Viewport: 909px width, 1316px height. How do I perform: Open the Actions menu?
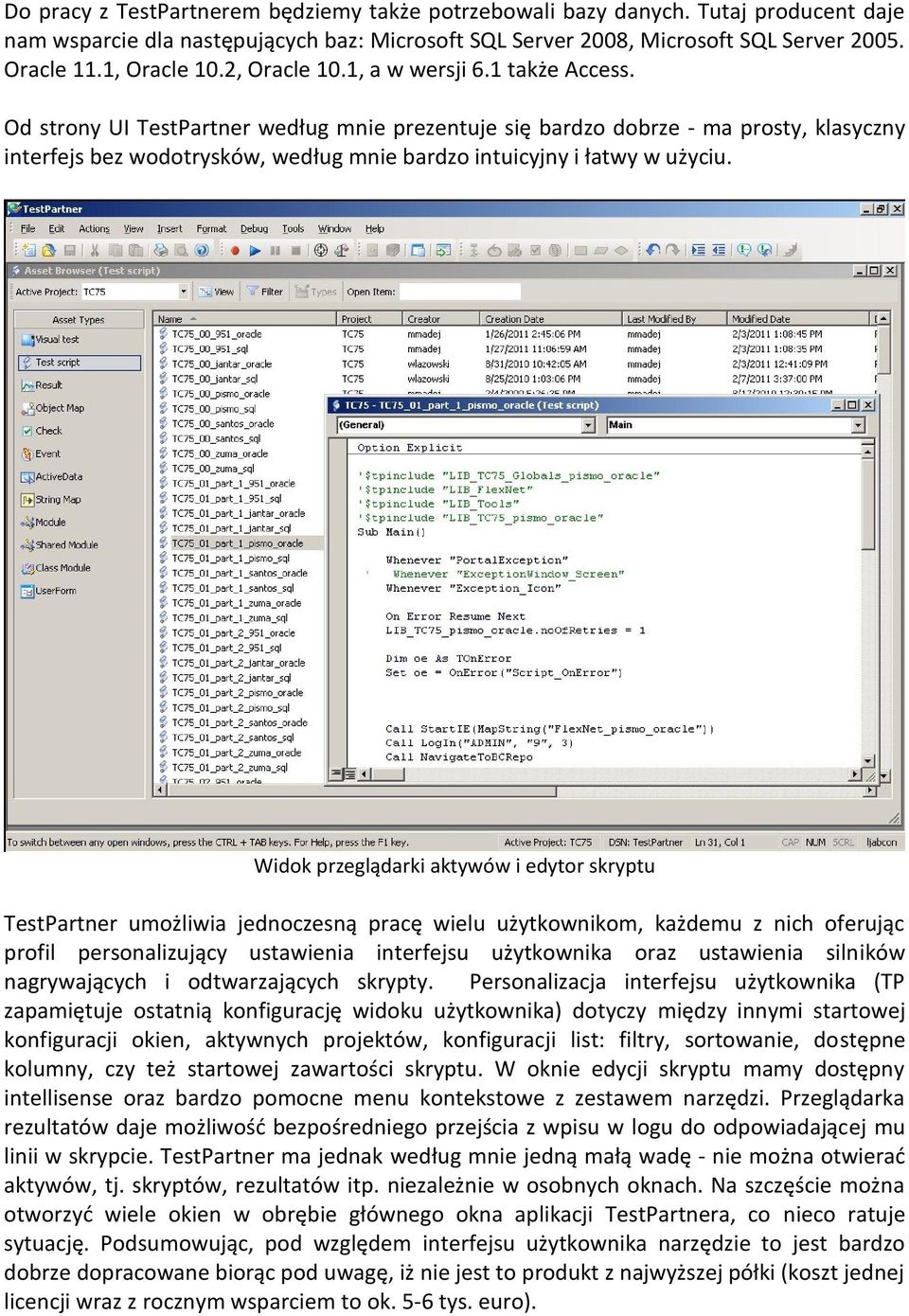click(94, 228)
